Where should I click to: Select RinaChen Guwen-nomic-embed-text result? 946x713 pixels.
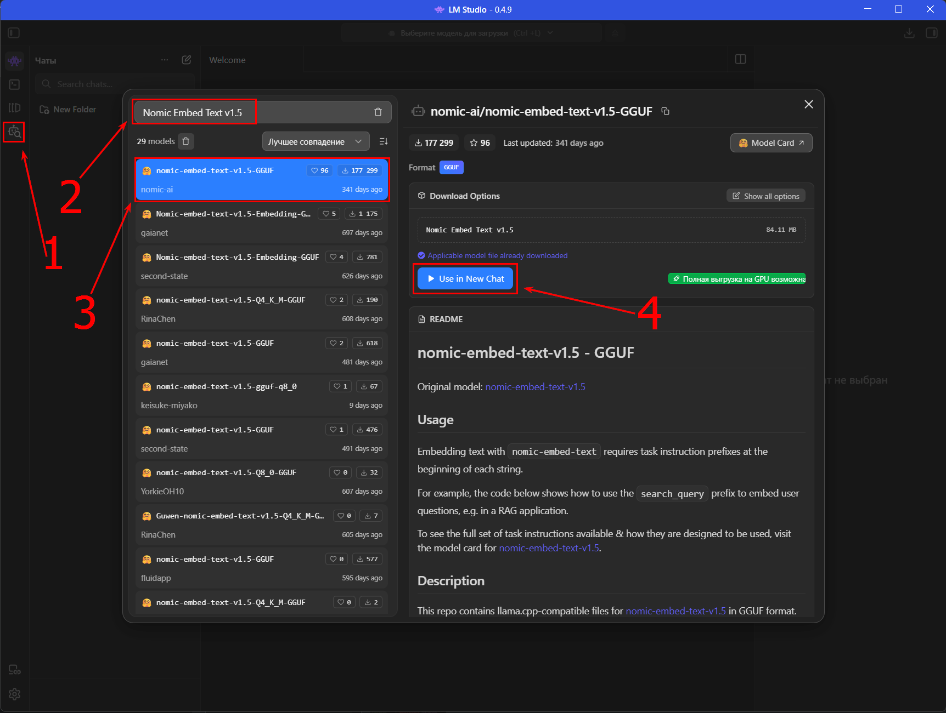(x=261, y=525)
